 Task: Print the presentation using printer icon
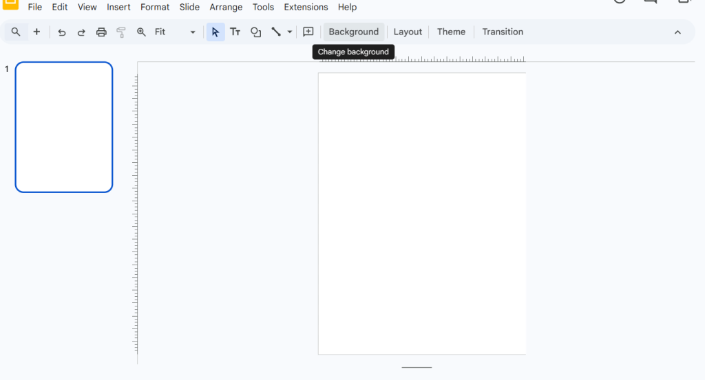(101, 32)
